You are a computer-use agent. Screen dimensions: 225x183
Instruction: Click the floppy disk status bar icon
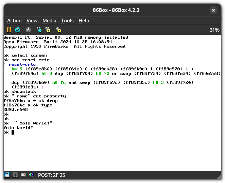point(7,175)
